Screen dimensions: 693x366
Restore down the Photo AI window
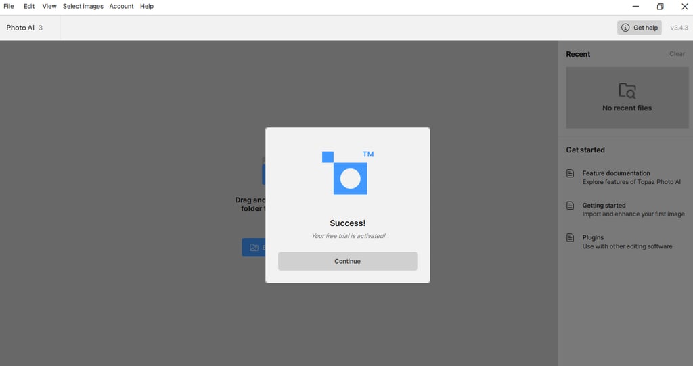point(660,6)
